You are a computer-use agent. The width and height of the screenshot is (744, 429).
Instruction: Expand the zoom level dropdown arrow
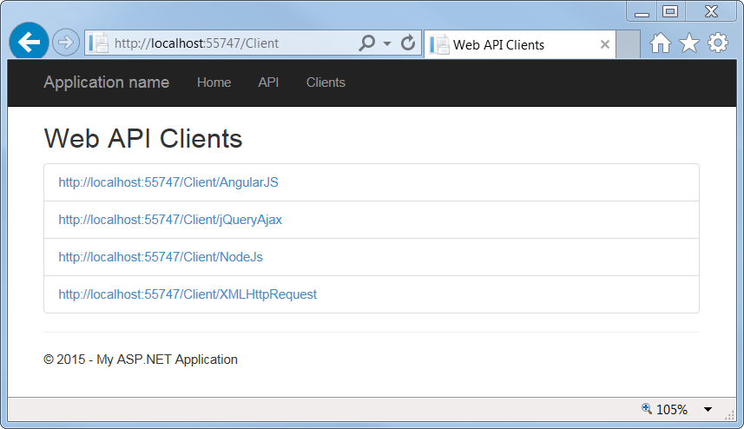pos(708,409)
